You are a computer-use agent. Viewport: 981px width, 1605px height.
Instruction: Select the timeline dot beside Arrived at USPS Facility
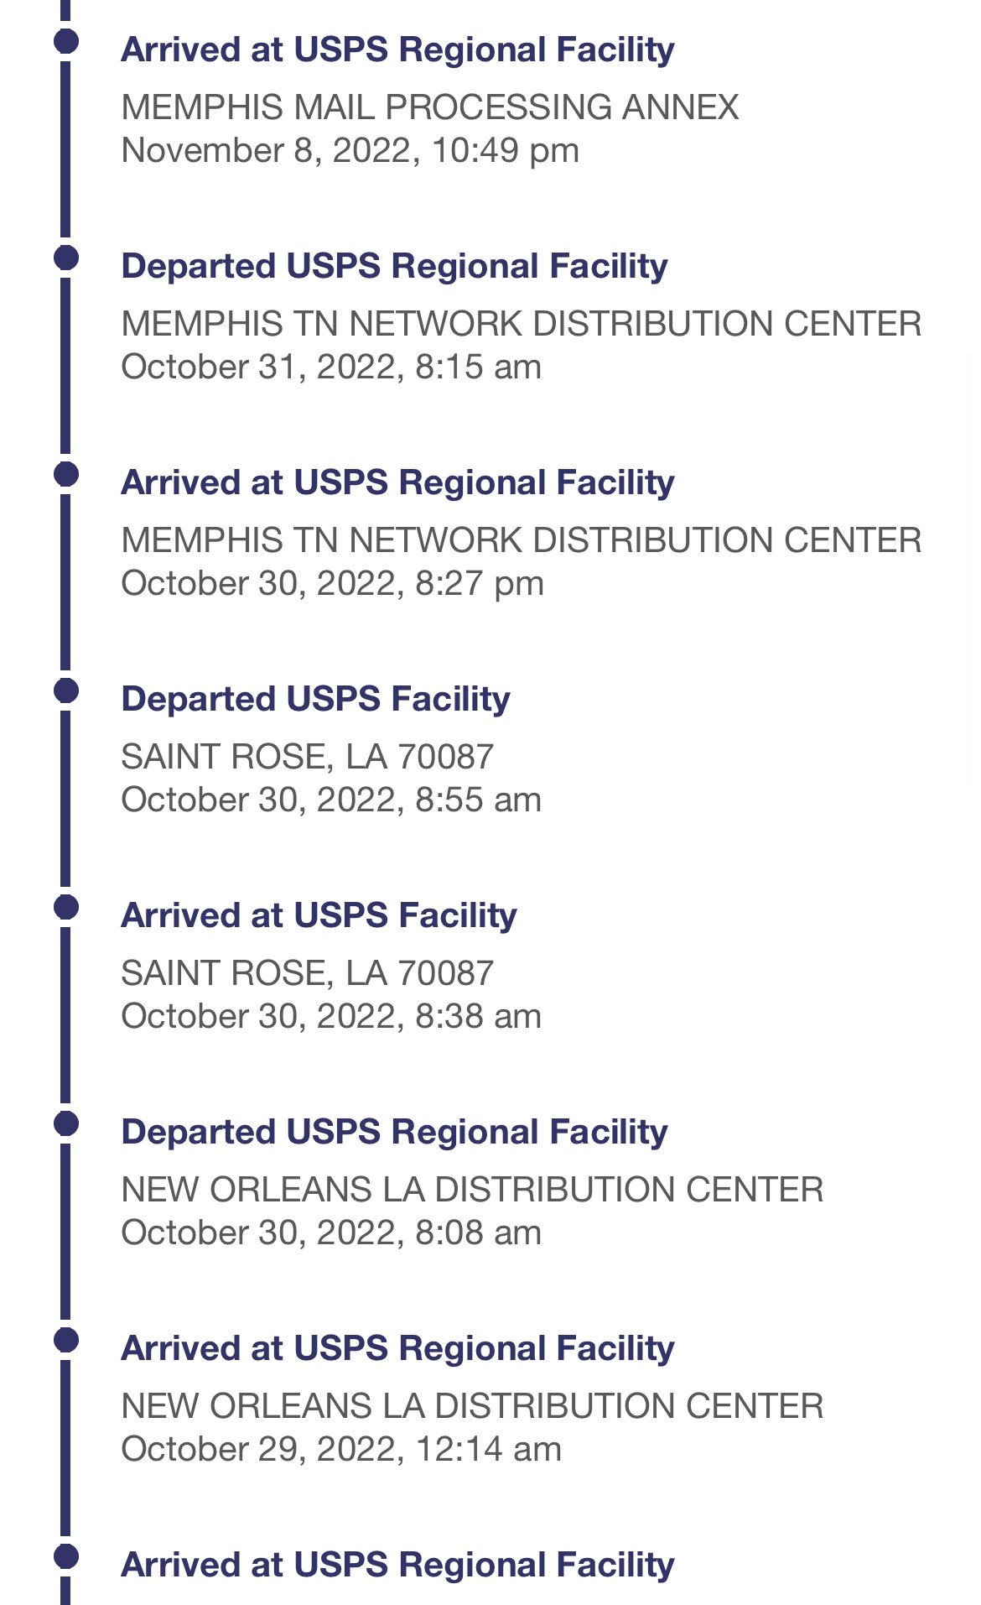(x=65, y=907)
